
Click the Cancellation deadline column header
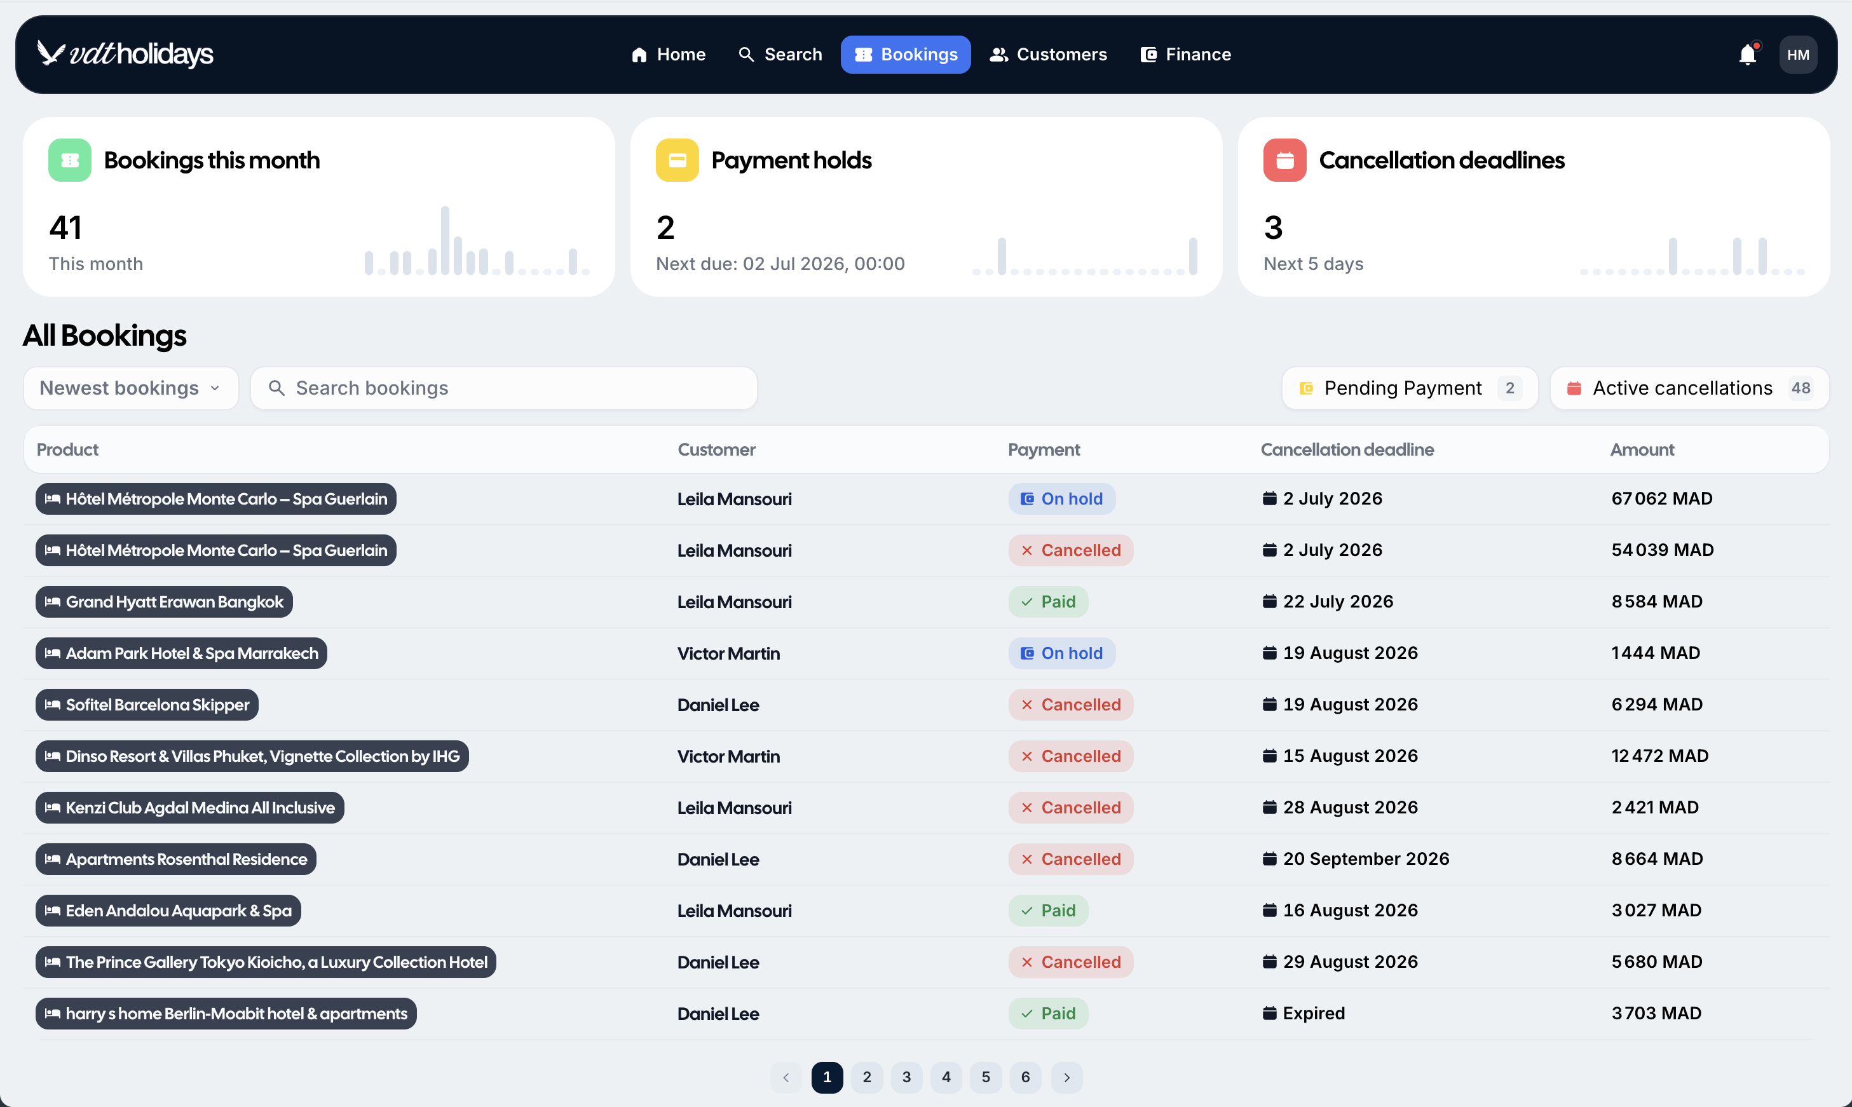(x=1347, y=450)
